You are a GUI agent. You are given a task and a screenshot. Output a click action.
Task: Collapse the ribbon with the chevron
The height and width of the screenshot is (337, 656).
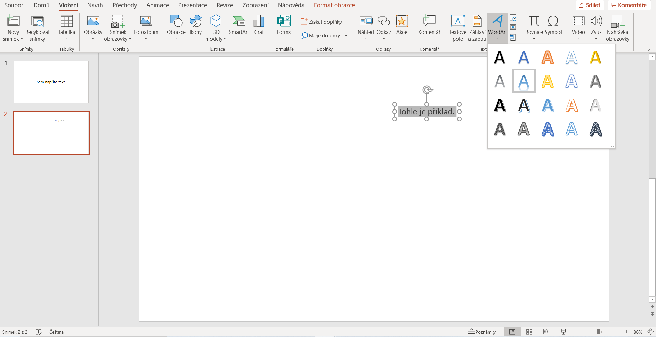pyautogui.click(x=650, y=49)
